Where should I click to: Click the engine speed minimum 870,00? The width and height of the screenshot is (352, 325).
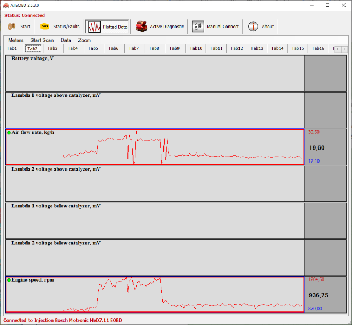[315, 309]
